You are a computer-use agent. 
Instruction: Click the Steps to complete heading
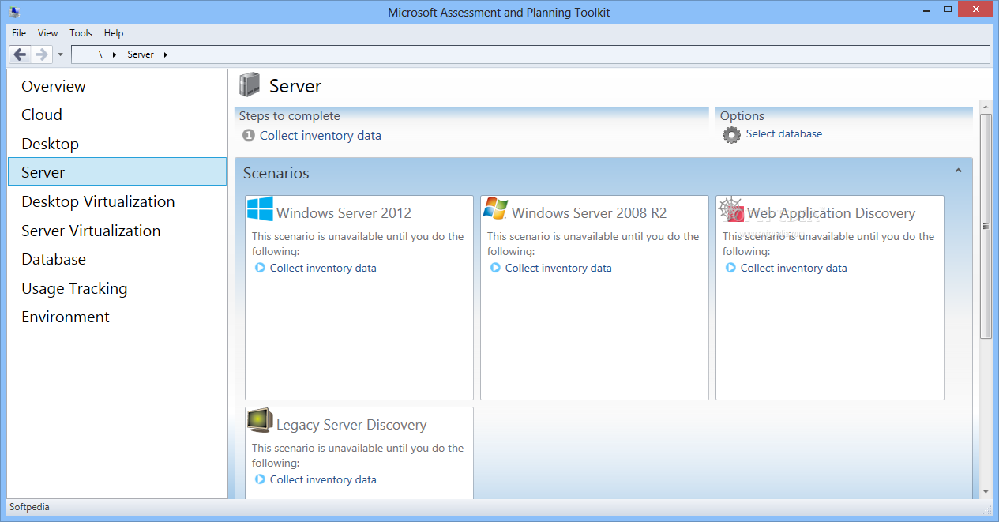pos(290,116)
